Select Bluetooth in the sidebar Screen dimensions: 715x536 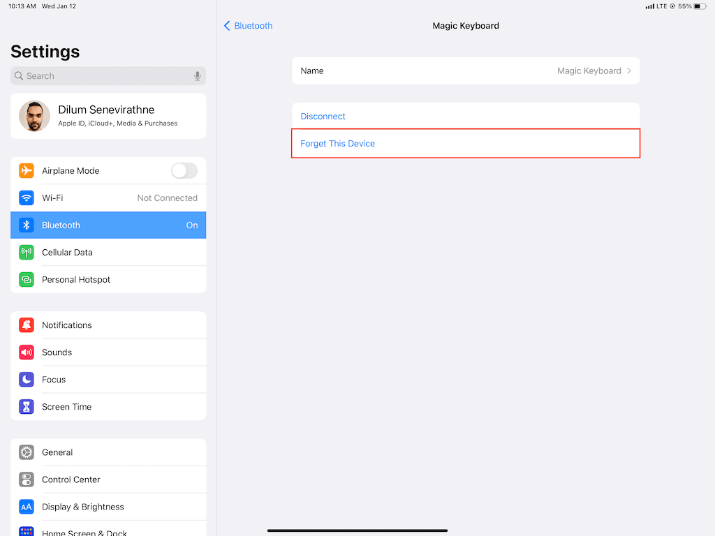point(108,225)
